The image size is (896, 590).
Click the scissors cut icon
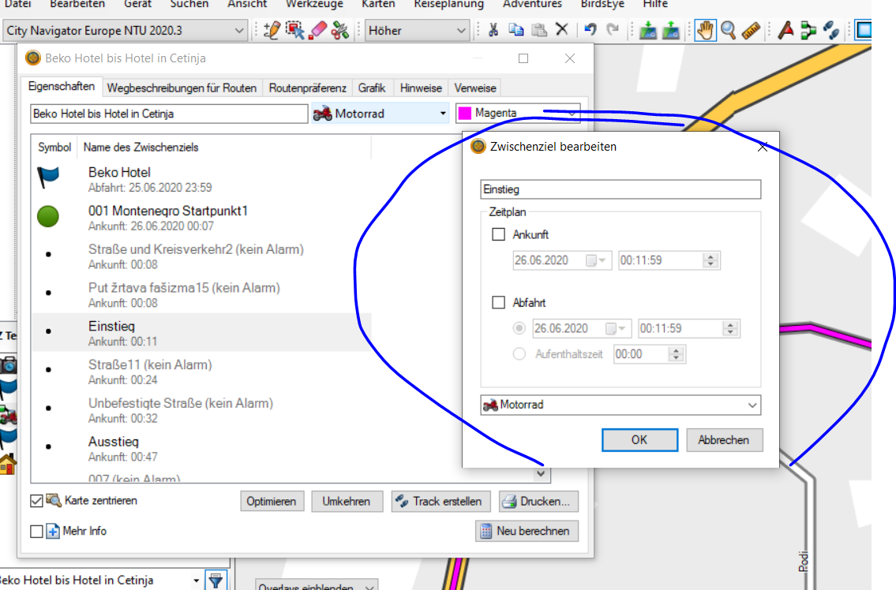[x=493, y=31]
